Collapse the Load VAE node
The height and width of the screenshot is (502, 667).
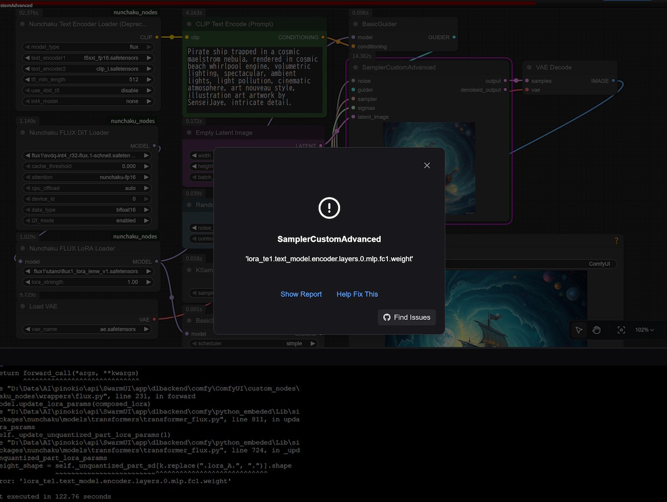point(23,306)
